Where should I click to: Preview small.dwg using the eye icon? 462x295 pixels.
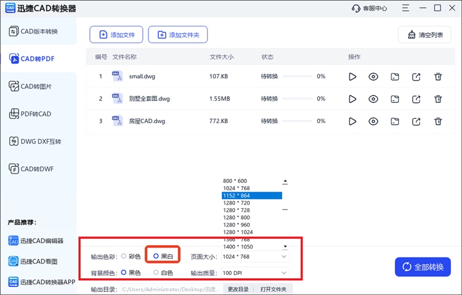pyautogui.click(x=373, y=76)
